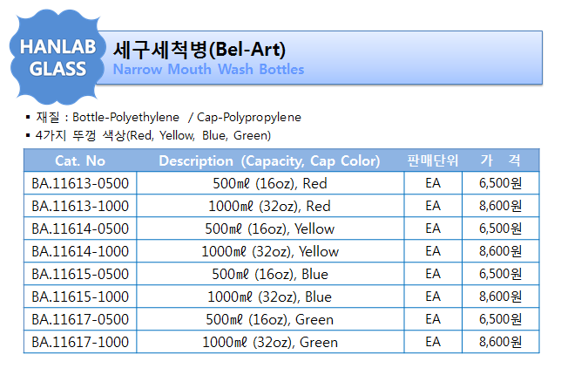Click the 500㎖ (16oz), Green description
This screenshot has width=561, height=375.
[270, 319]
